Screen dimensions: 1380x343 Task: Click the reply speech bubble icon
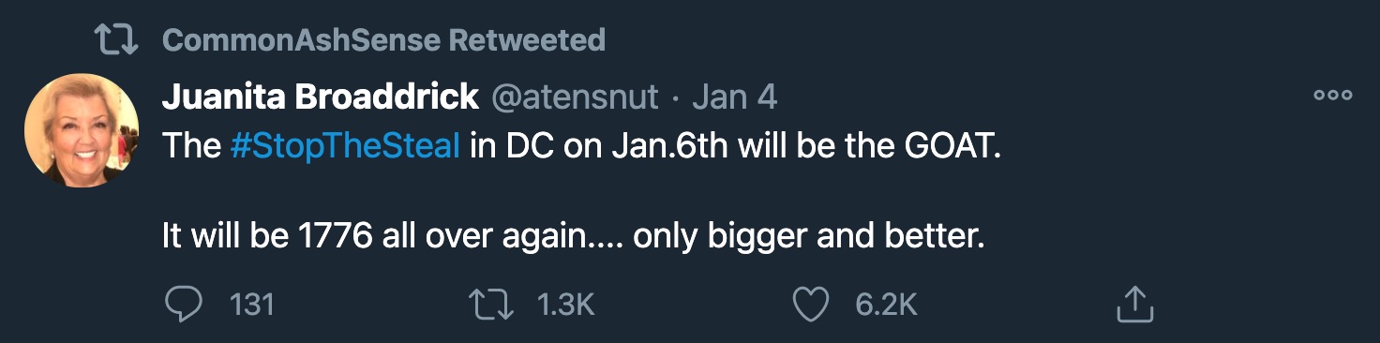[x=184, y=304]
